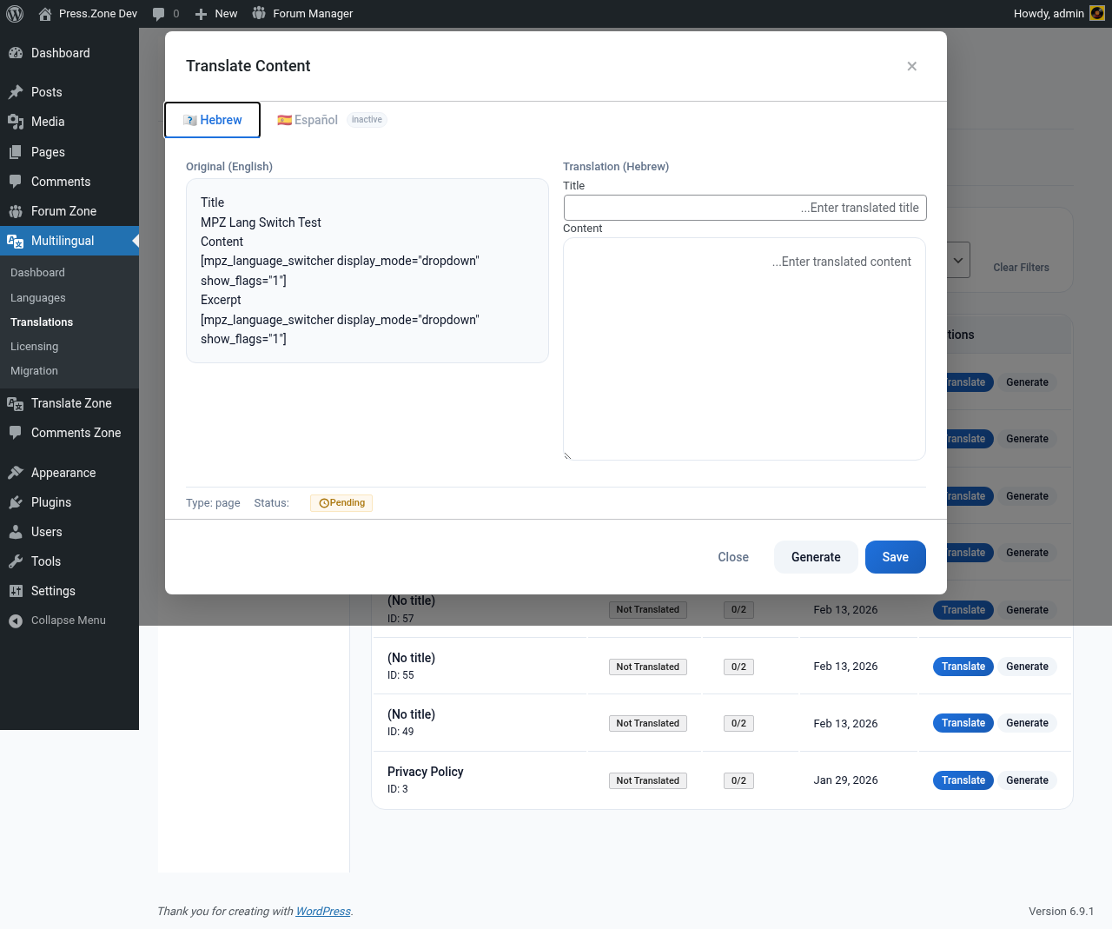Open the Translations submenu item
The height and width of the screenshot is (929, 1112).
[x=42, y=322]
